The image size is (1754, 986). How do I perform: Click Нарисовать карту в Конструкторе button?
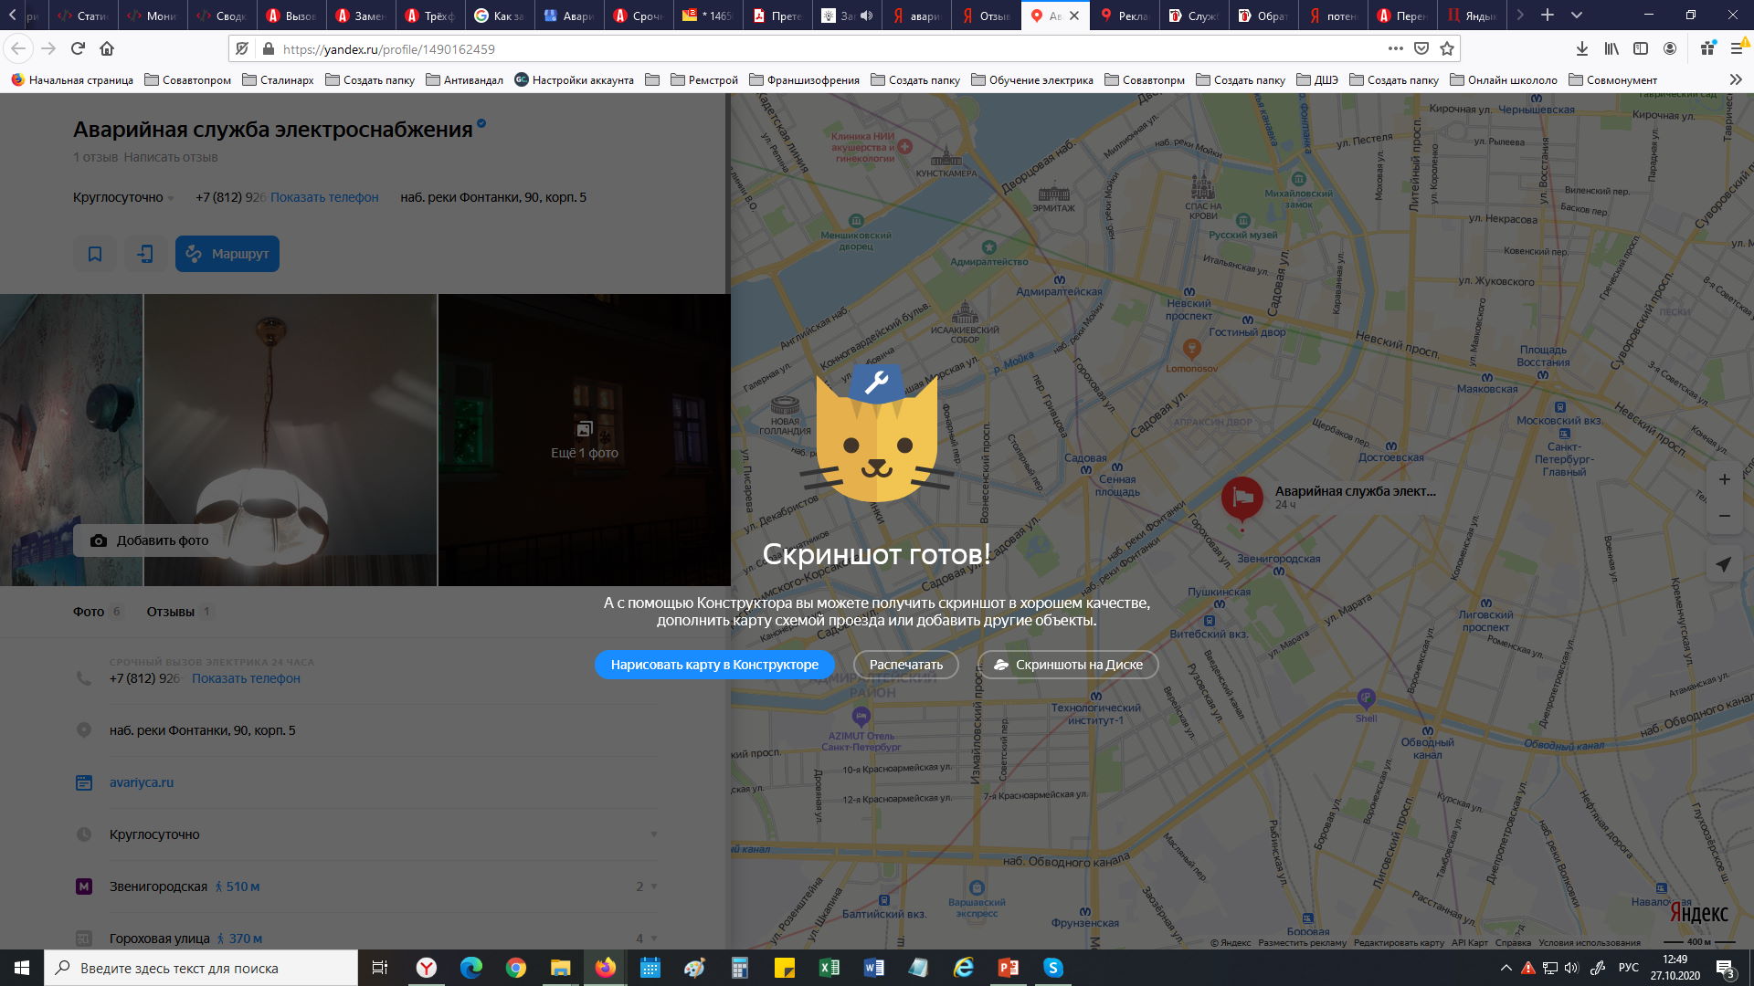coord(714,665)
